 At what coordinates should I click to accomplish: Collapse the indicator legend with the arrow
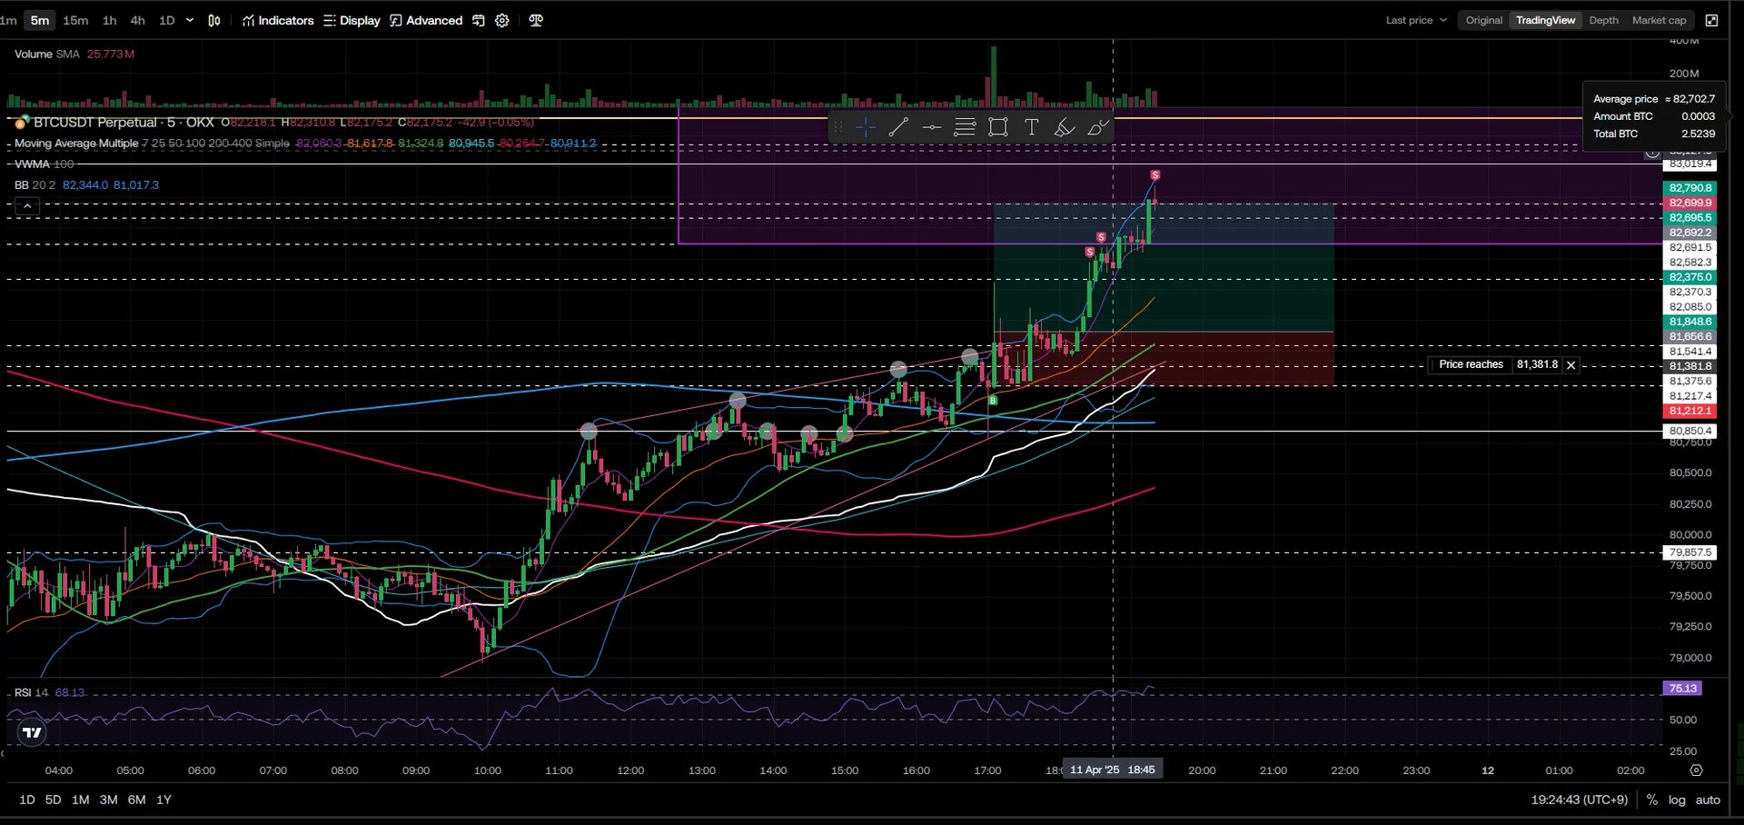27,206
